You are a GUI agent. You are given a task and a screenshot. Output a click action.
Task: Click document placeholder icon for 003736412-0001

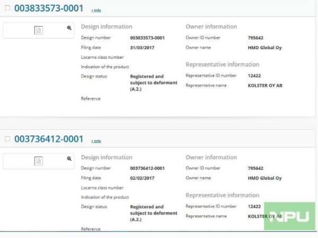click(39, 161)
